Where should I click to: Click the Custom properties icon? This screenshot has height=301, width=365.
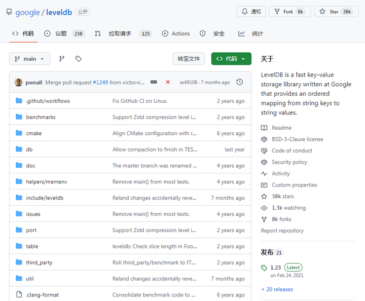coord(264,185)
